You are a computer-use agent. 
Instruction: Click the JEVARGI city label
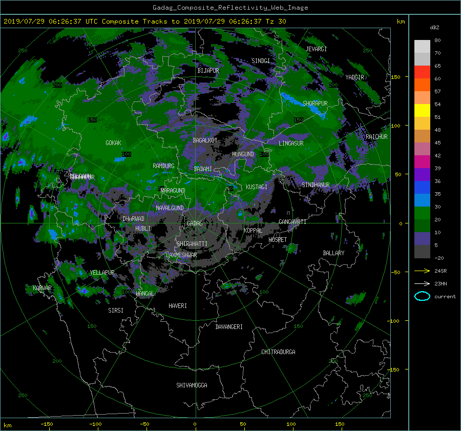316,49
